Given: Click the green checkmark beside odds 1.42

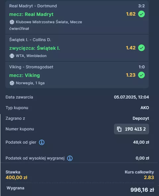Looking at the screenshot, I should [141, 48].
